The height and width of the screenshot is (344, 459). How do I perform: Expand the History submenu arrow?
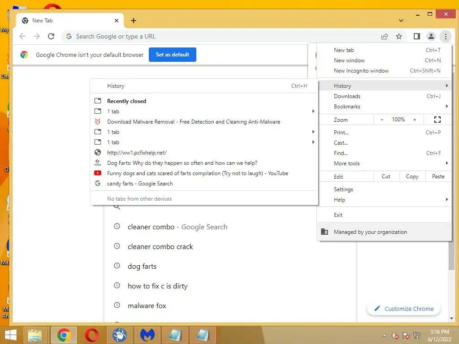[x=447, y=86]
